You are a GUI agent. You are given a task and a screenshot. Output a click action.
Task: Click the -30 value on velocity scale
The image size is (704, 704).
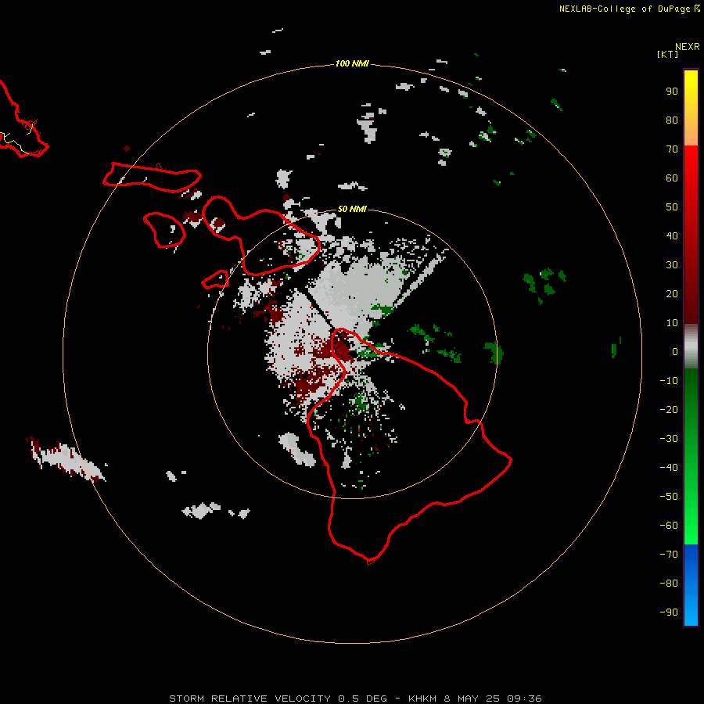point(669,439)
